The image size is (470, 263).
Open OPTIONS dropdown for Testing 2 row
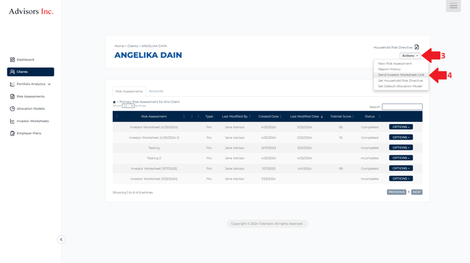click(401, 158)
